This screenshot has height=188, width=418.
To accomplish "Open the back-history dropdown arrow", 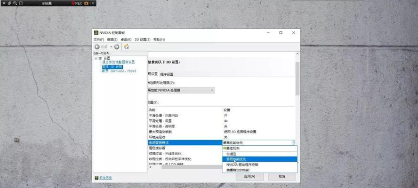I will coord(112,47).
